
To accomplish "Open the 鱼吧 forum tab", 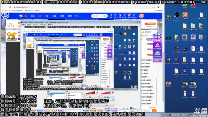I will pos(70,16).
